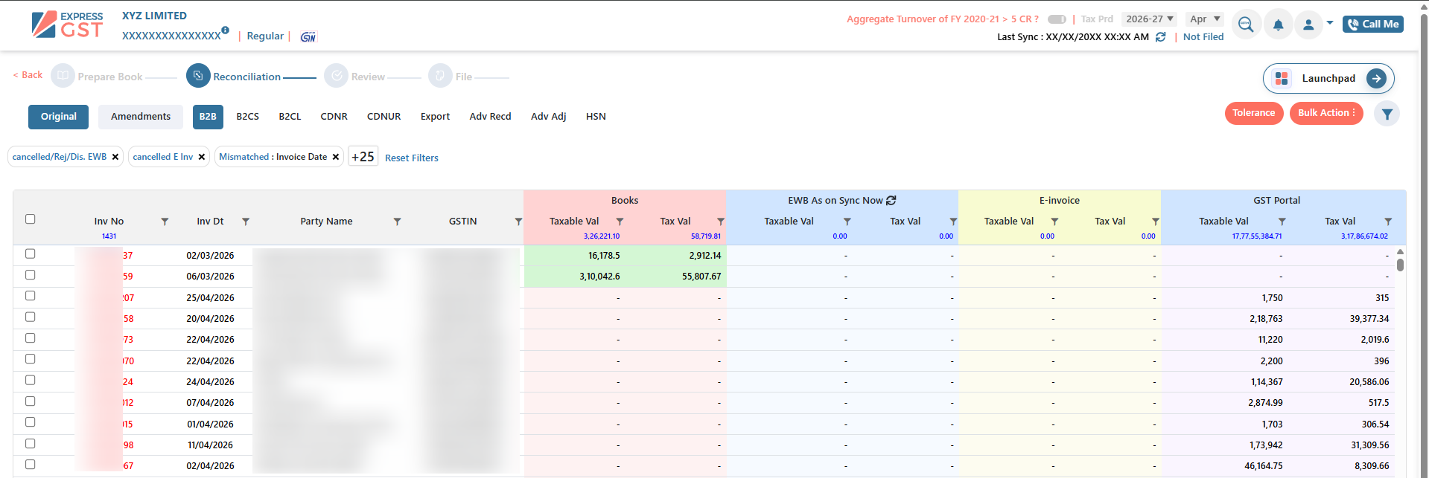Refresh EWB As on Sync Now icon
This screenshot has width=1429, height=478.
pos(891,201)
